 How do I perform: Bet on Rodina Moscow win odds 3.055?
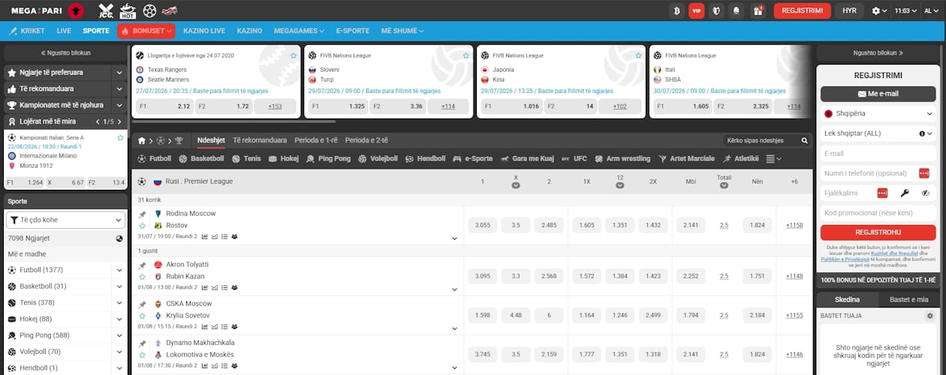(483, 225)
